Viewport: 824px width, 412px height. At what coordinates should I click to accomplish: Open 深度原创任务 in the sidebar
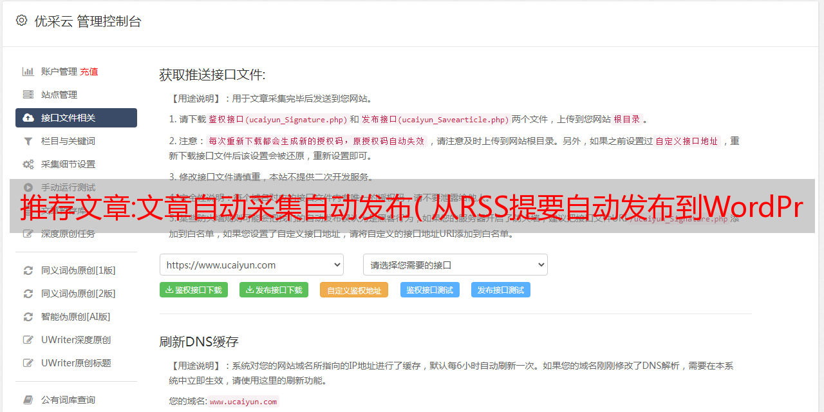68,234
